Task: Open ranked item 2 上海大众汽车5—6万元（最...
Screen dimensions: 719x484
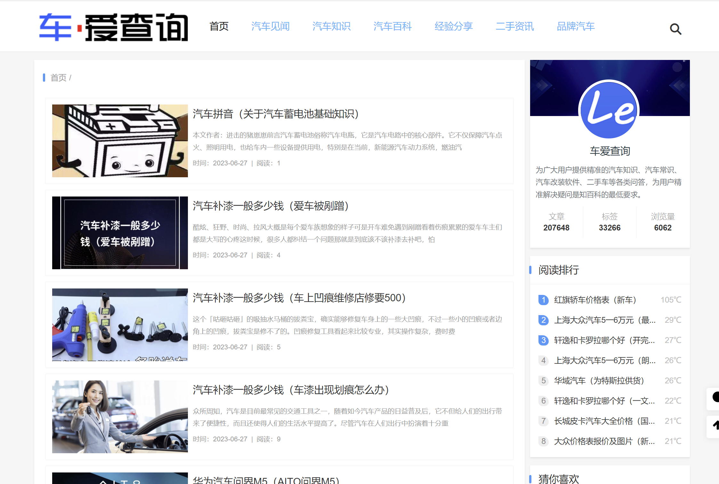Action: 605,320
